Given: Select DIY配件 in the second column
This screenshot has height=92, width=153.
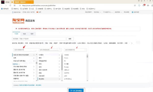Looking at the screenshot, I should (x=41, y=55).
